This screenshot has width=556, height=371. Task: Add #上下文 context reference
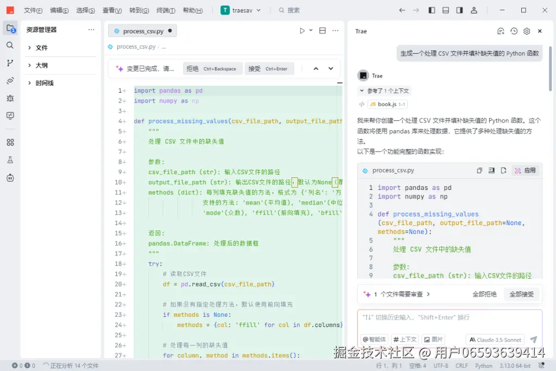[405, 340]
